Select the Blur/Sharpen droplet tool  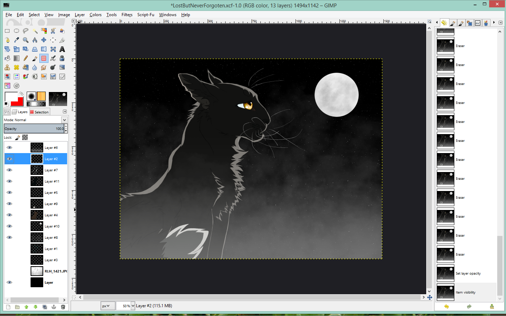coord(35,67)
